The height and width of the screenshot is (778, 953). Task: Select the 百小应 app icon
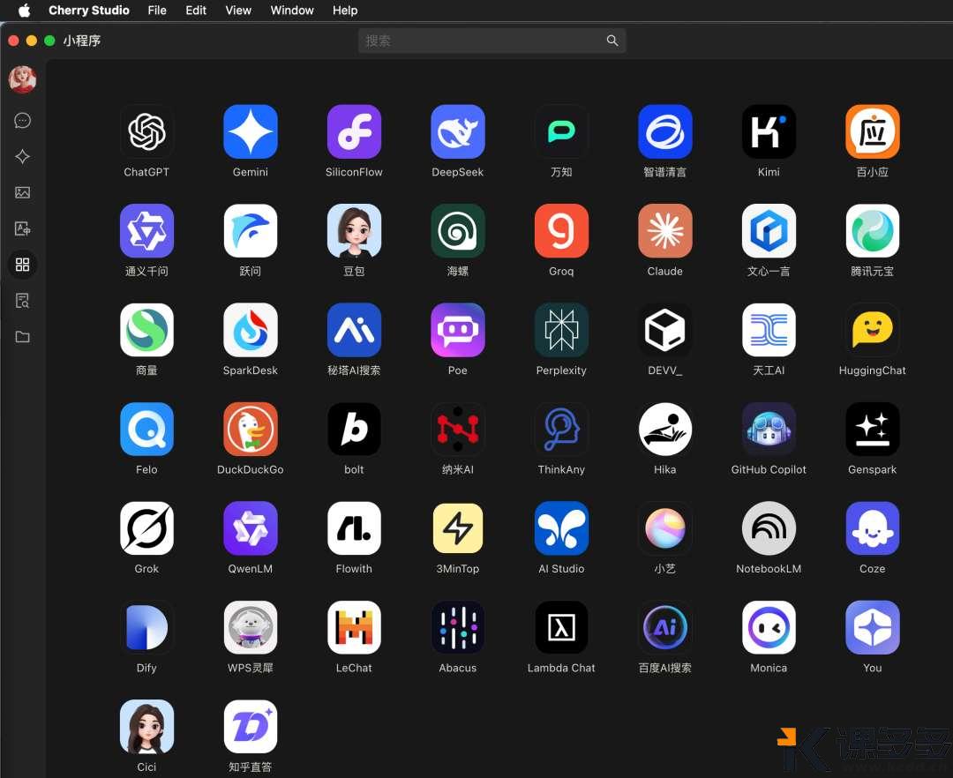pyautogui.click(x=872, y=131)
